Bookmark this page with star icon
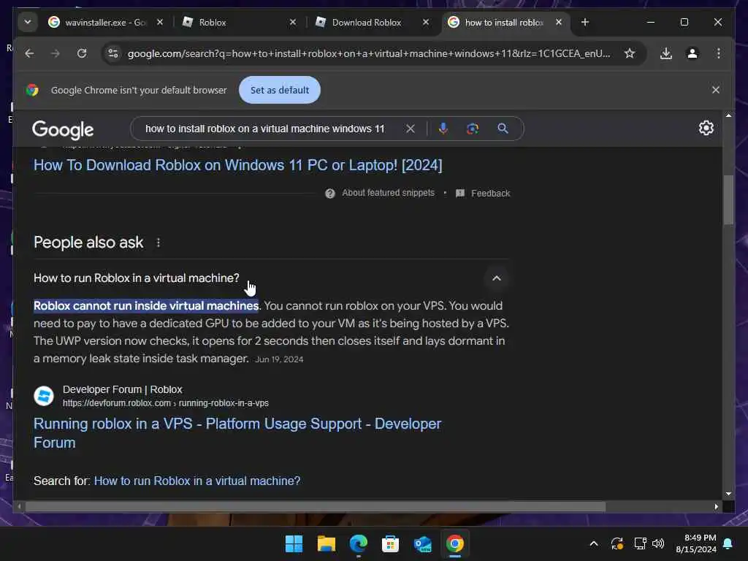 [630, 53]
